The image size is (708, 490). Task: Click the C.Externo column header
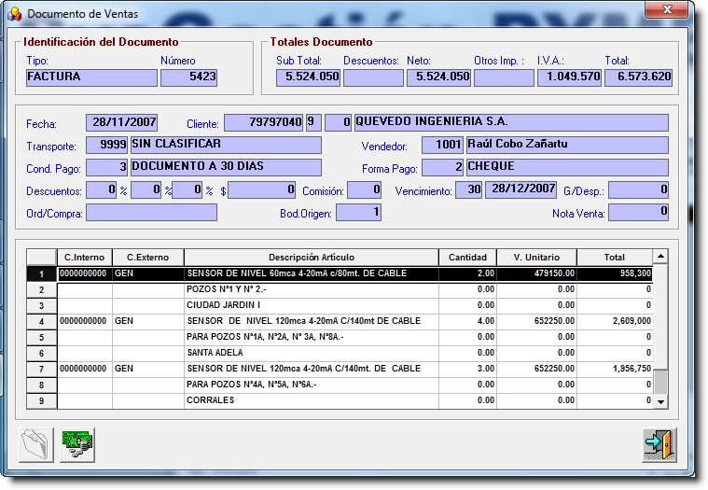click(147, 258)
